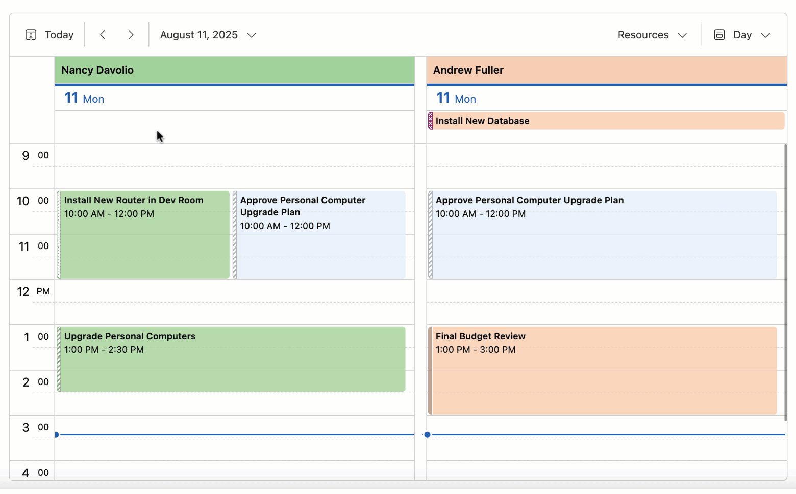Open the Upgrade Personal Computers event
Image resolution: width=796 pixels, height=494 pixels.
coord(230,359)
